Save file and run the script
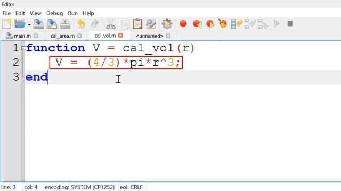 click(x=167, y=23)
